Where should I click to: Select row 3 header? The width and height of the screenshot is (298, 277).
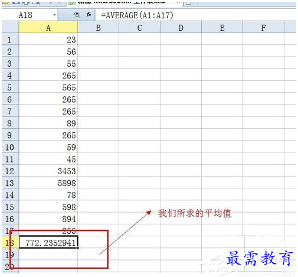tap(10, 63)
